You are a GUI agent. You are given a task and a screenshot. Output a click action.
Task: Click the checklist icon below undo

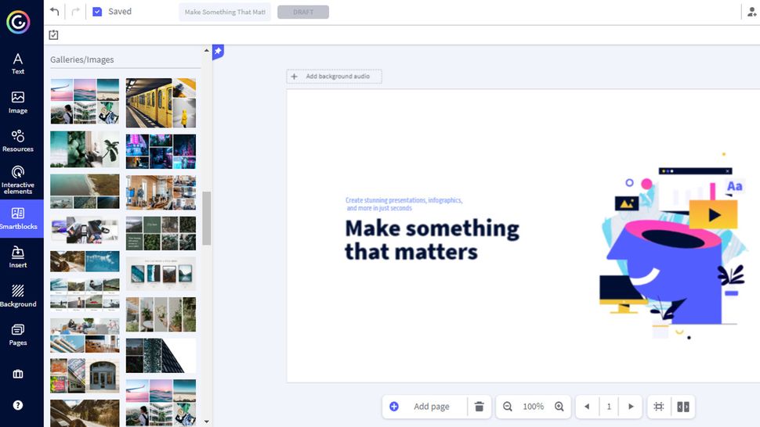(x=54, y=35)
